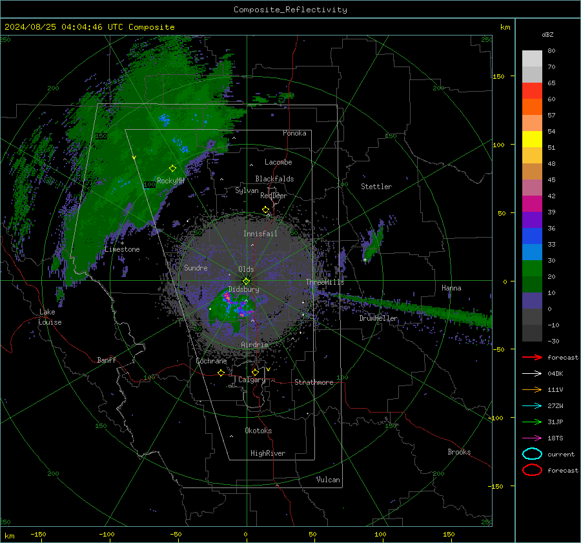Click the Vulcan label
The image size is (581, 543).
point(329,480)
